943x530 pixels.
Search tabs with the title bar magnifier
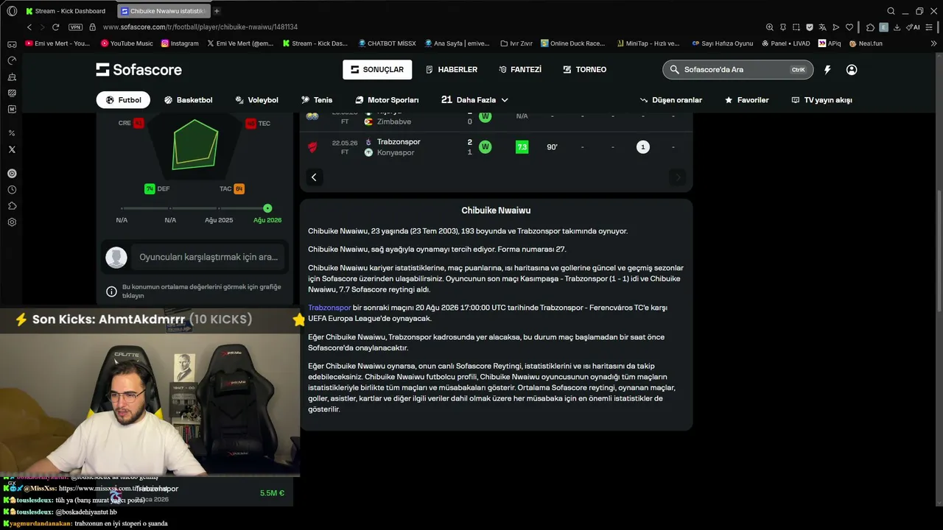[x=891, y=11]
